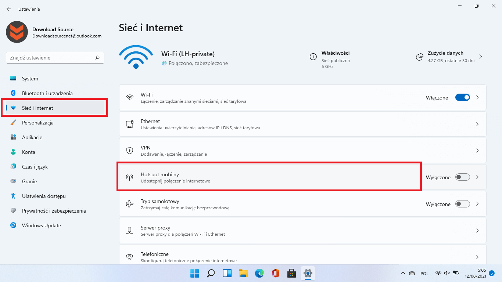Click the large Wi-Fi signal icon

136,57
